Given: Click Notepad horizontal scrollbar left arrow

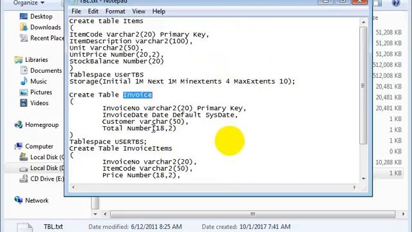Looking at the screenshot, I should click(73, 188).
